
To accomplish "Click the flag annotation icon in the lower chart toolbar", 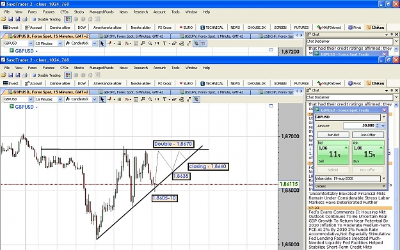I will coord(143,99).
